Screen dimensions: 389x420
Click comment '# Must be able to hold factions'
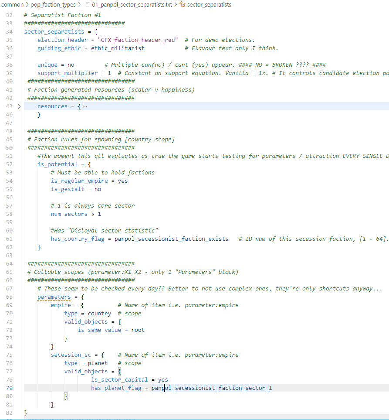coord(102,173)
